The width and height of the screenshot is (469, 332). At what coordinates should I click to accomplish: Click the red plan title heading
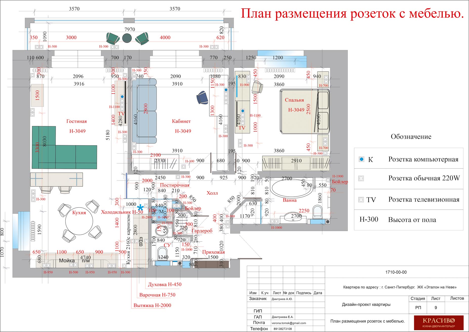tap(352, 13)
